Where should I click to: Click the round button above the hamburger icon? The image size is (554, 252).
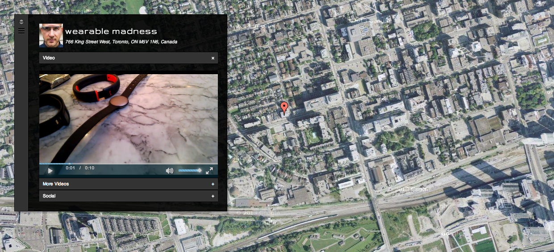21,22
